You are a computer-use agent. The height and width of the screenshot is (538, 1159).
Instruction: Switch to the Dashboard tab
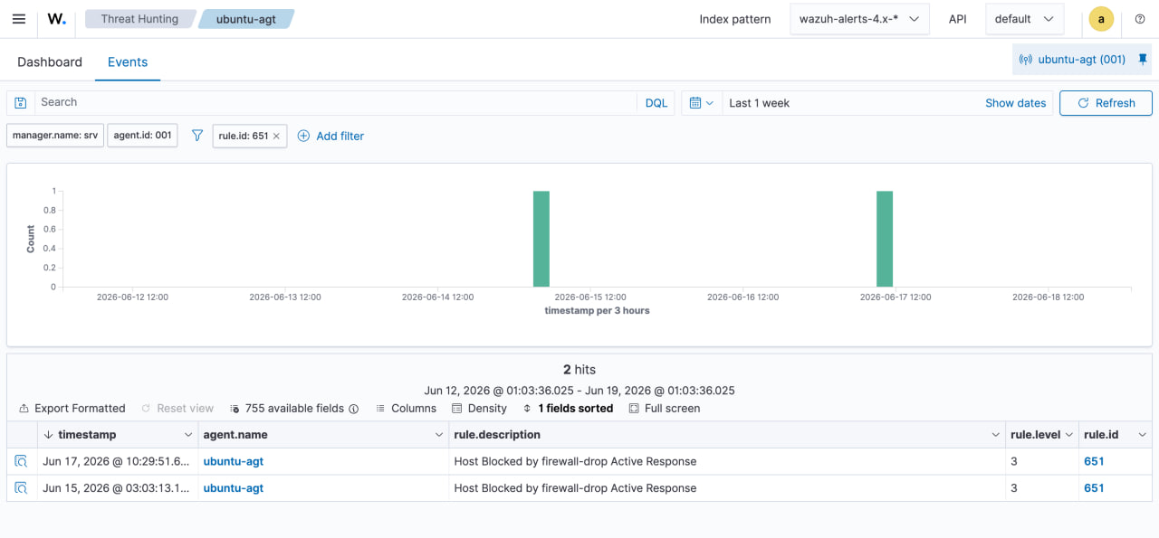click(x=50, y=62)
